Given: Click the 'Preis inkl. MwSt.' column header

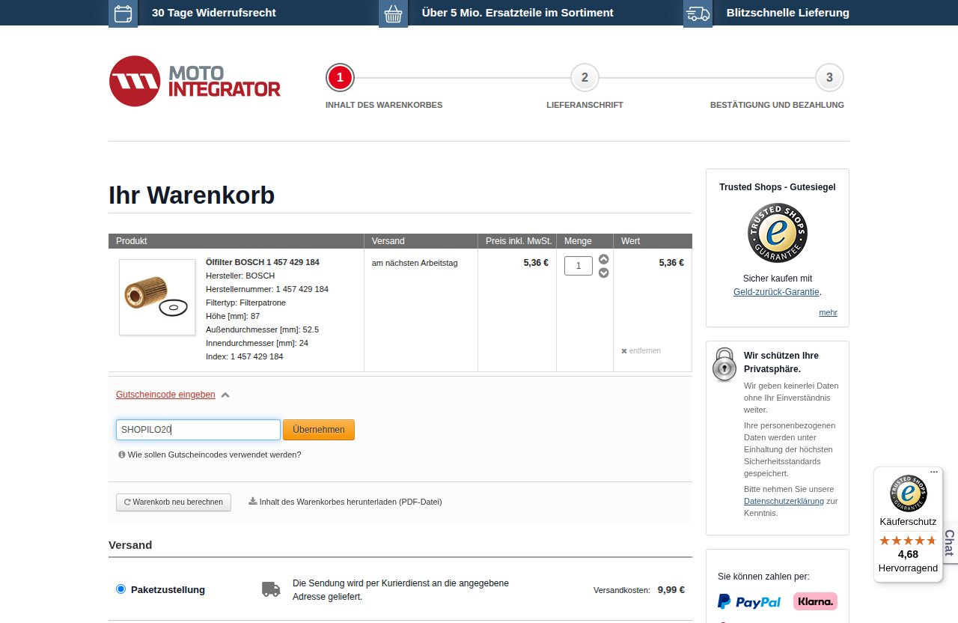Looking at the screenshot, I should (x=519, y=241).
